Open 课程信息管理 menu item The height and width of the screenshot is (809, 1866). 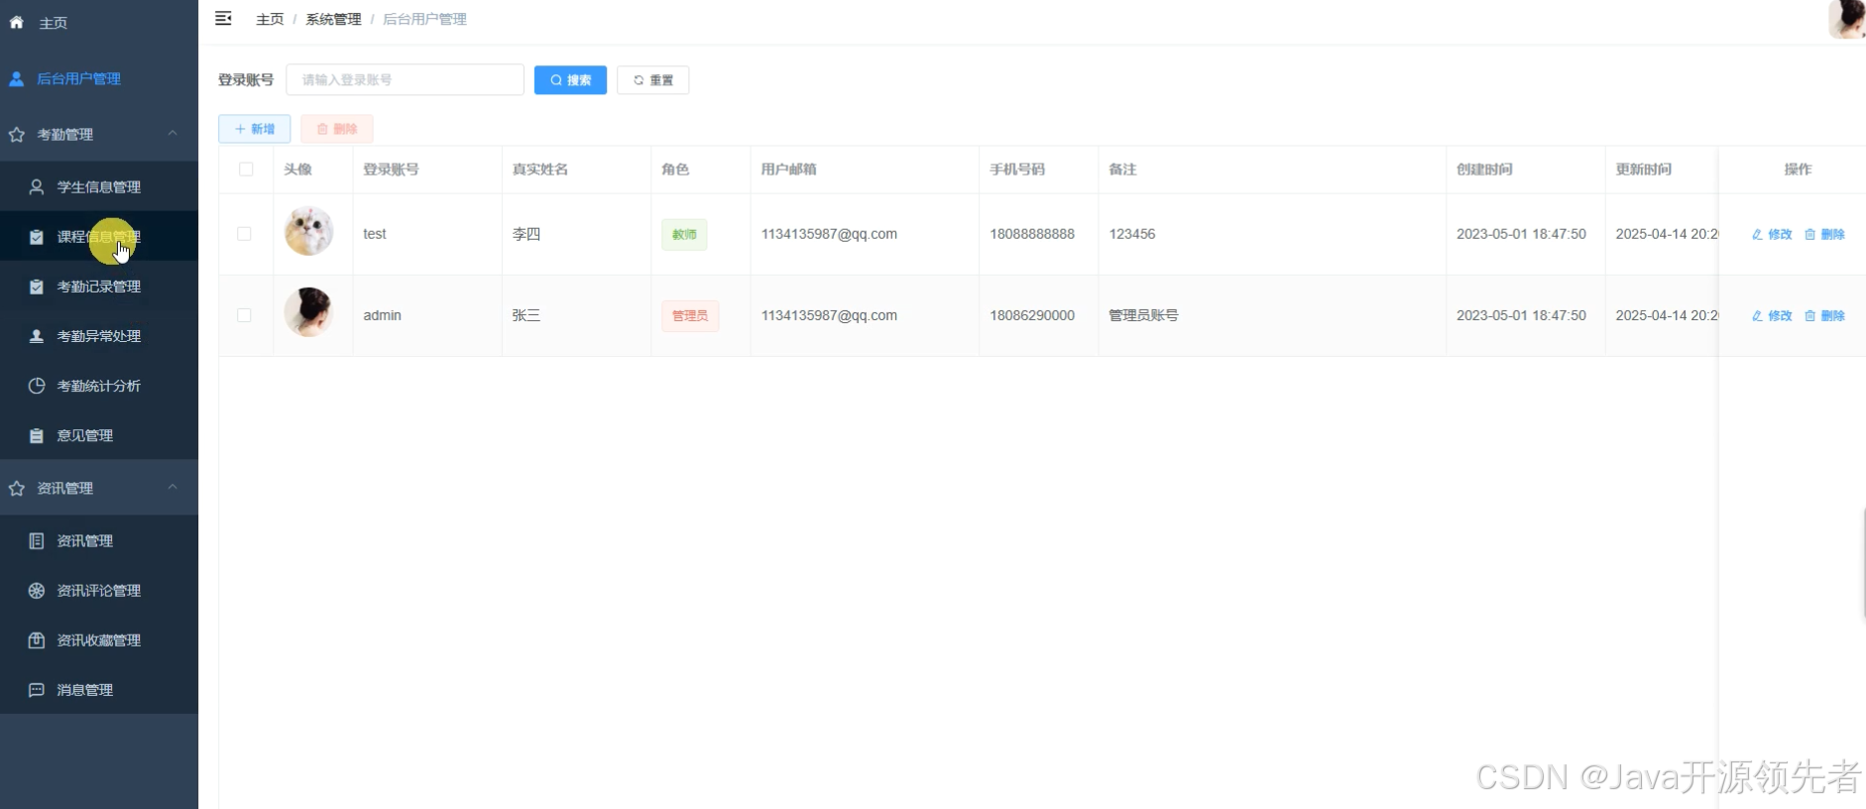pos(99,236)
